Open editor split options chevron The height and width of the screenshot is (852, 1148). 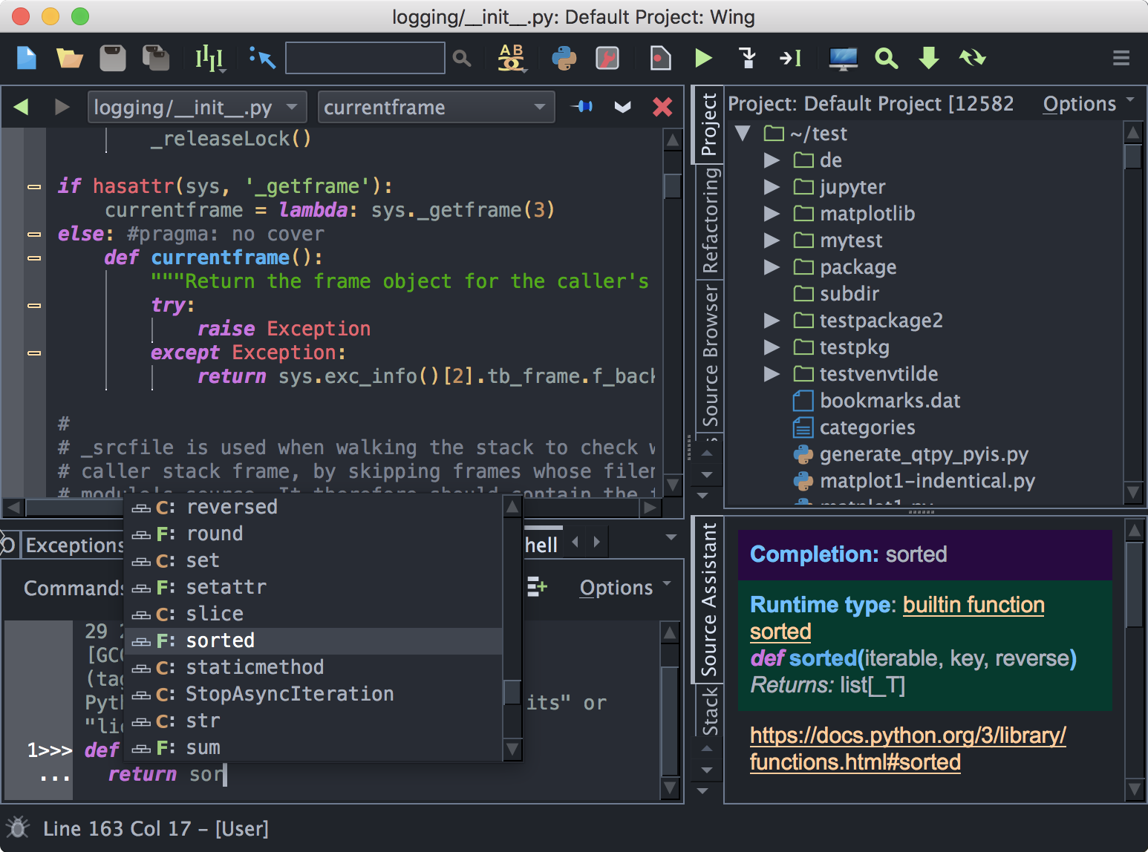tap(622, 107)
